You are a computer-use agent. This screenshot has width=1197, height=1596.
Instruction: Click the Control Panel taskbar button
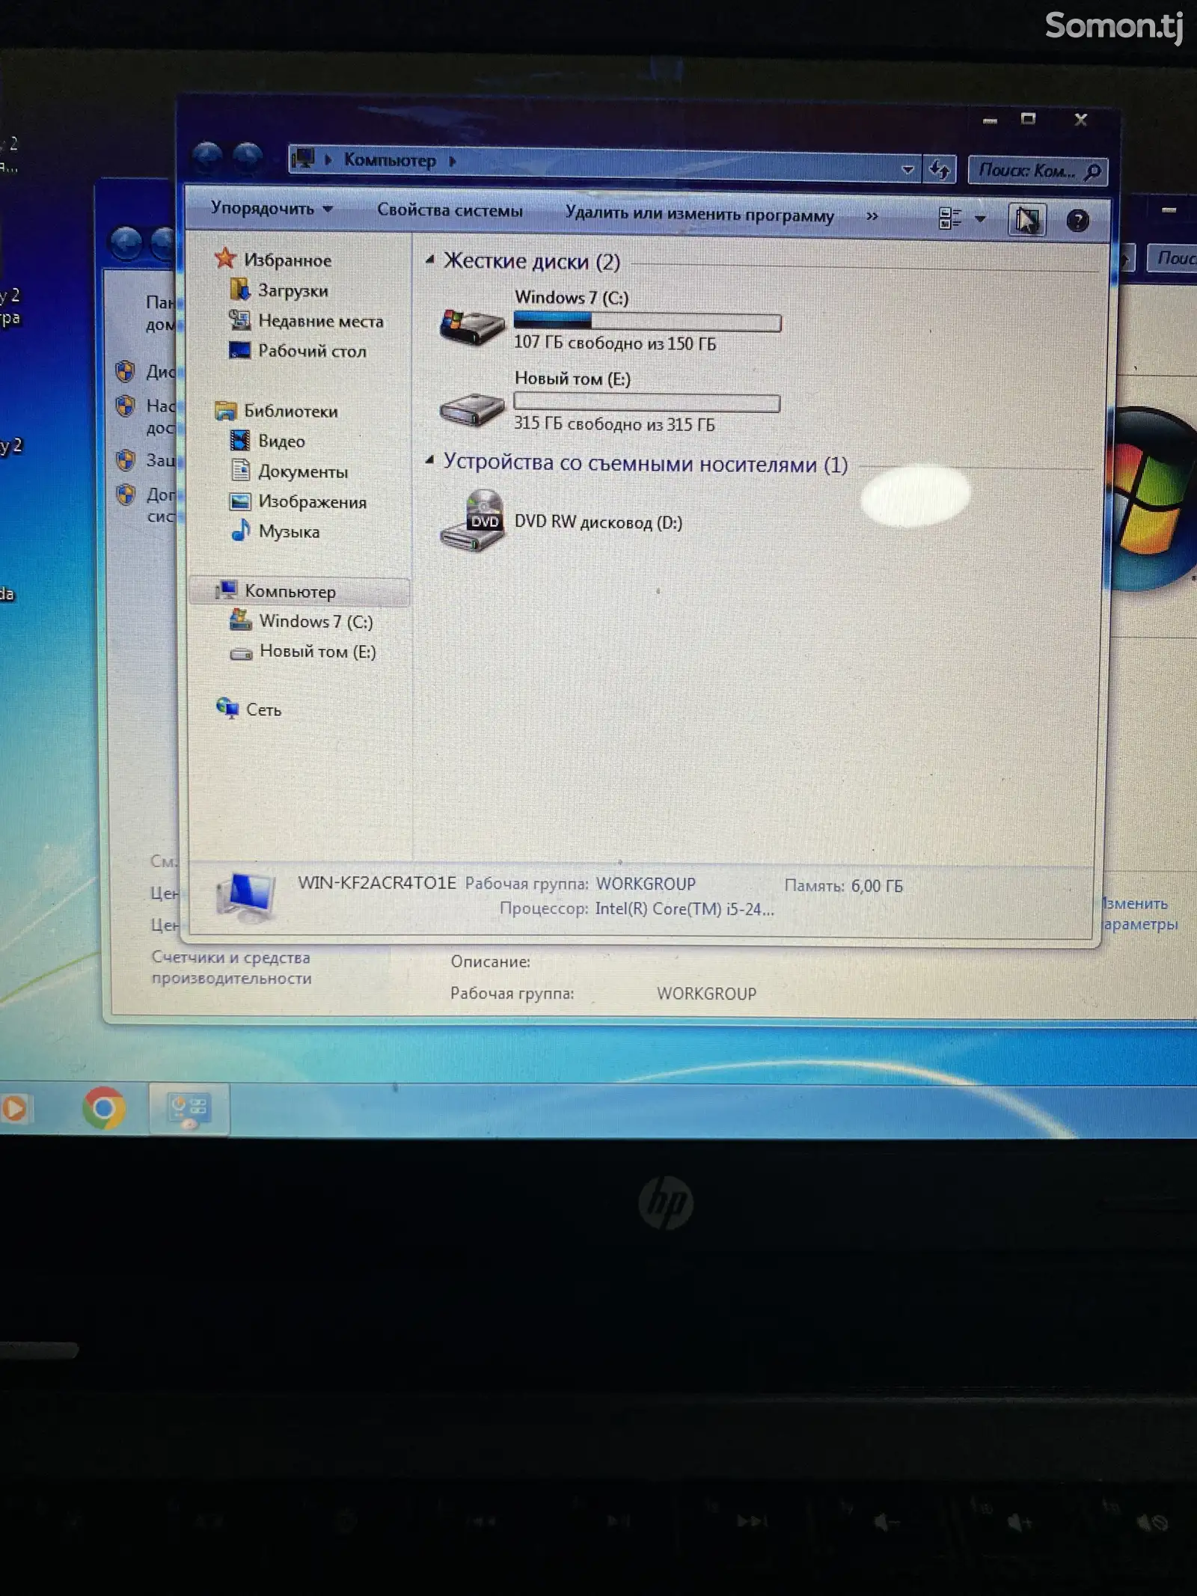(x=189, y=1109)
